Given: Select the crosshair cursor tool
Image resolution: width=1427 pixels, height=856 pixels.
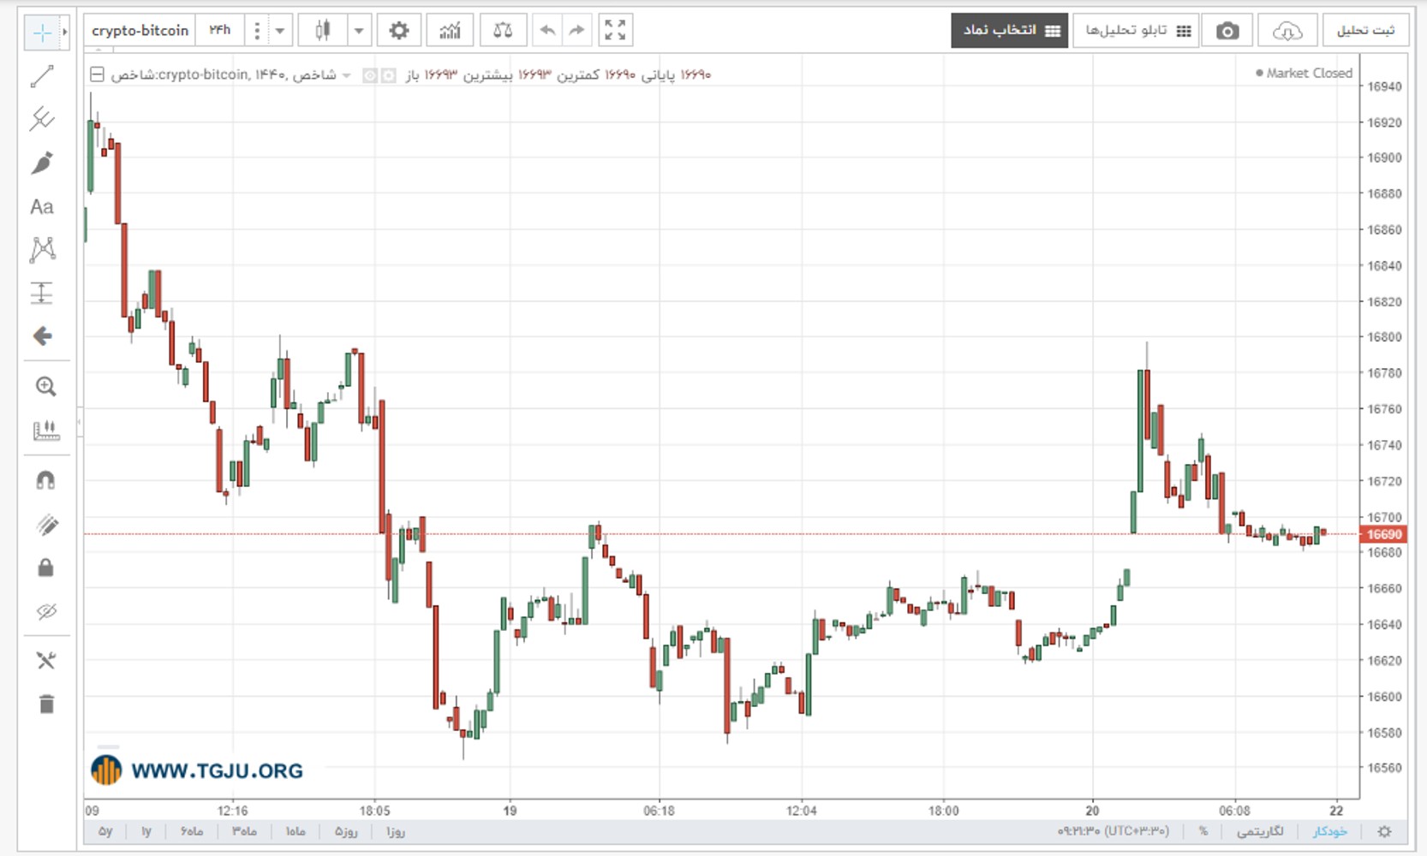Looking at the screenshot, I should (42, 33).
